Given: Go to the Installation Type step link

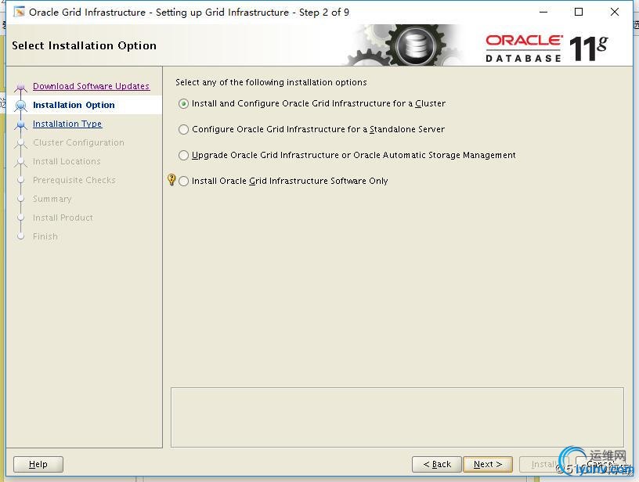Looking at the screenshot, I should 67,124.
